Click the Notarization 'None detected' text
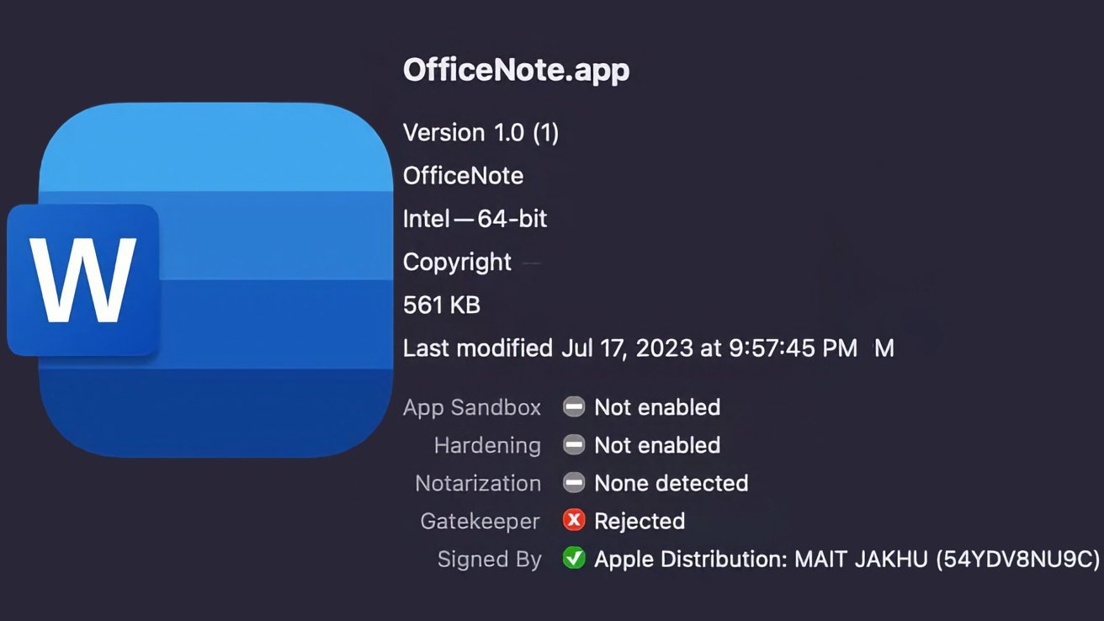This screenshot has width=1104, height=621. [x=671, y=484]
